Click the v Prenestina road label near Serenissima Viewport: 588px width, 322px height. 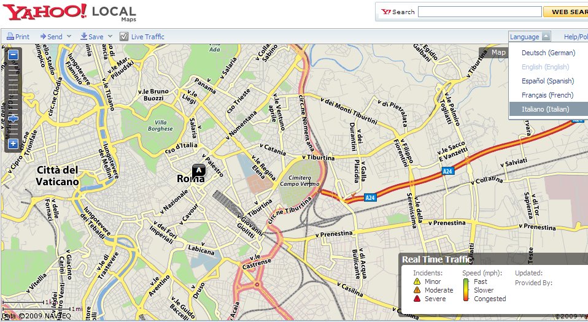point(447,223)
